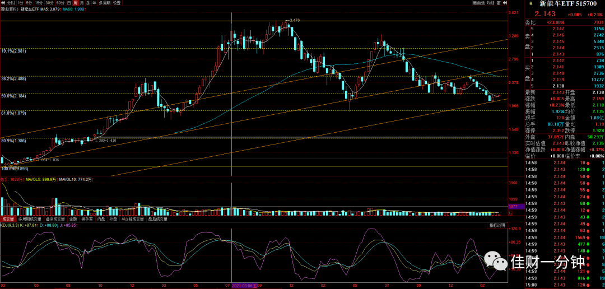The width and height of the screenshot is (605, 289).
Task: Click the R marker next to the ETF name
Action: pyautogui.click(x=531, y=3)
